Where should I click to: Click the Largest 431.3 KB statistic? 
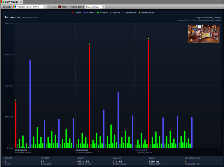pyautogui.click(x=84, y=161)
